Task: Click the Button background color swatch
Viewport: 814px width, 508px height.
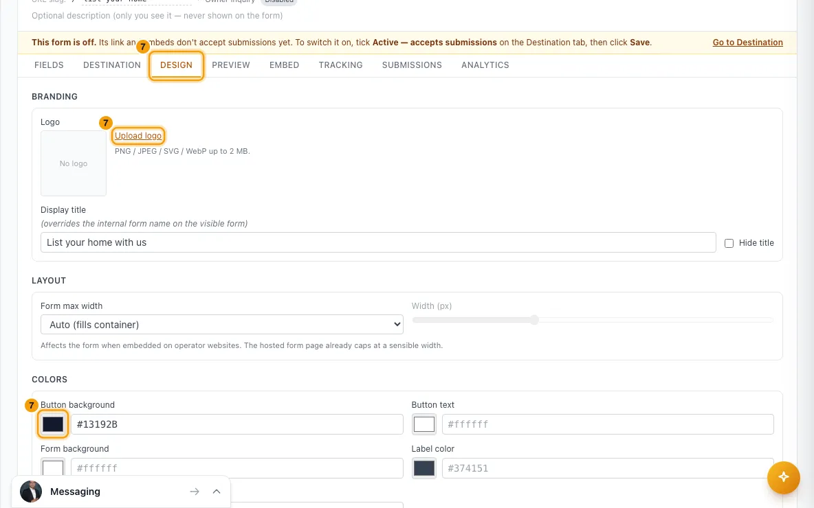Action: tap(52, 424)
